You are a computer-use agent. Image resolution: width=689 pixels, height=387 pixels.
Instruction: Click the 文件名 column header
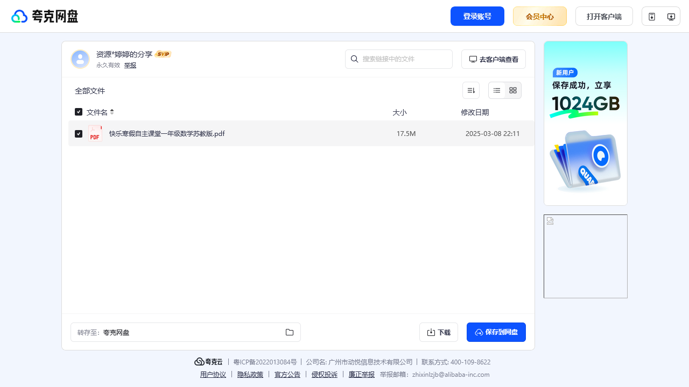(97, 112)
